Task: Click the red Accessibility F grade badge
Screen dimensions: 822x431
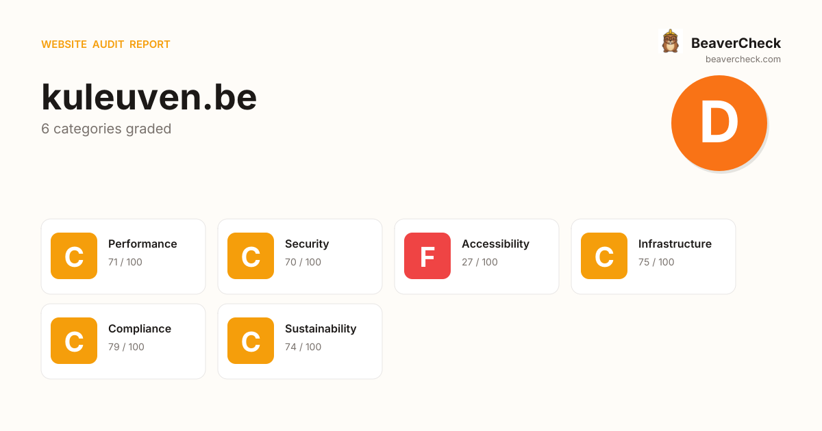Action: tap(427, 256)
